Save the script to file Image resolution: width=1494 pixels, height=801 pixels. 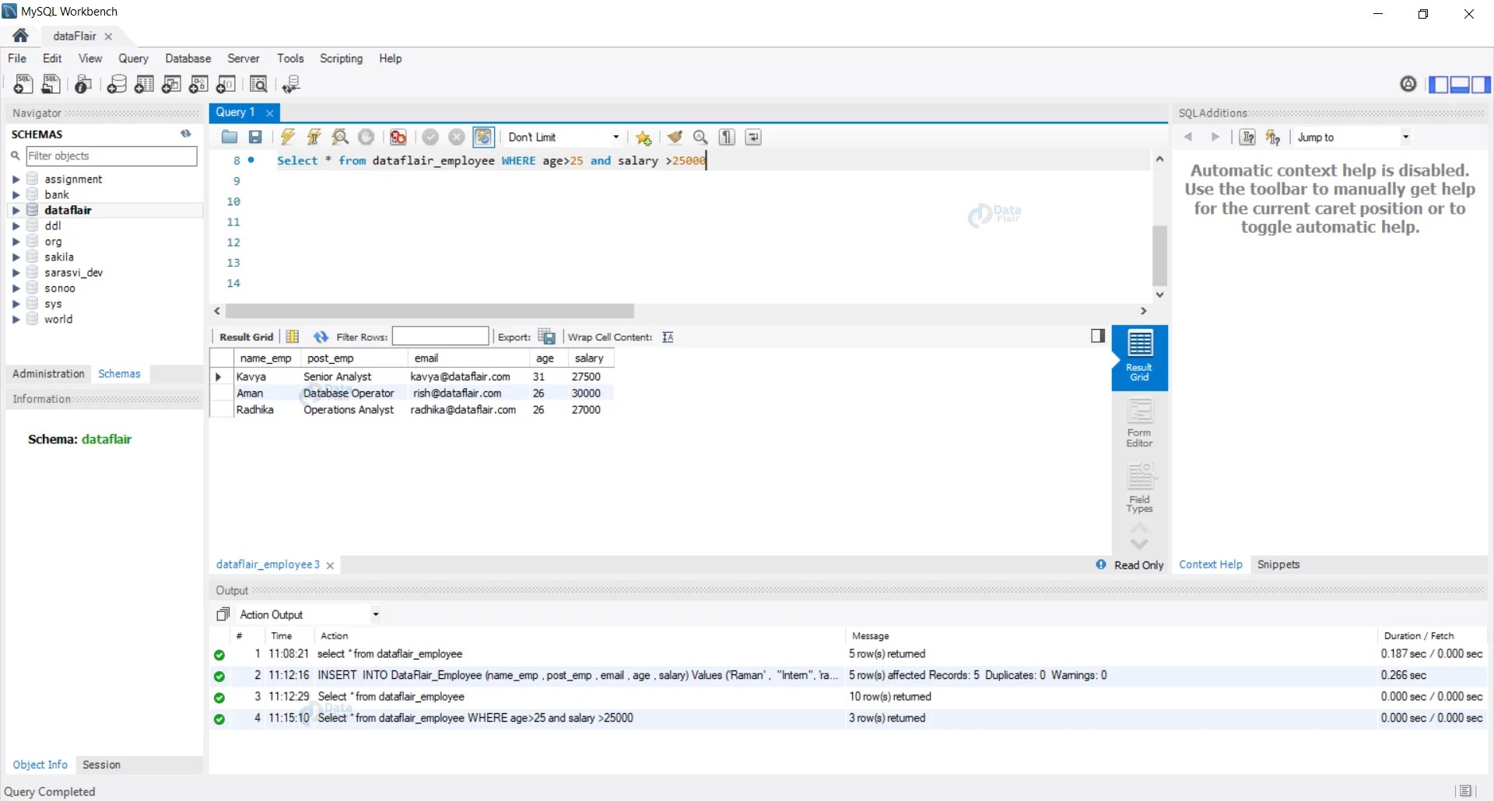(255, 138)
